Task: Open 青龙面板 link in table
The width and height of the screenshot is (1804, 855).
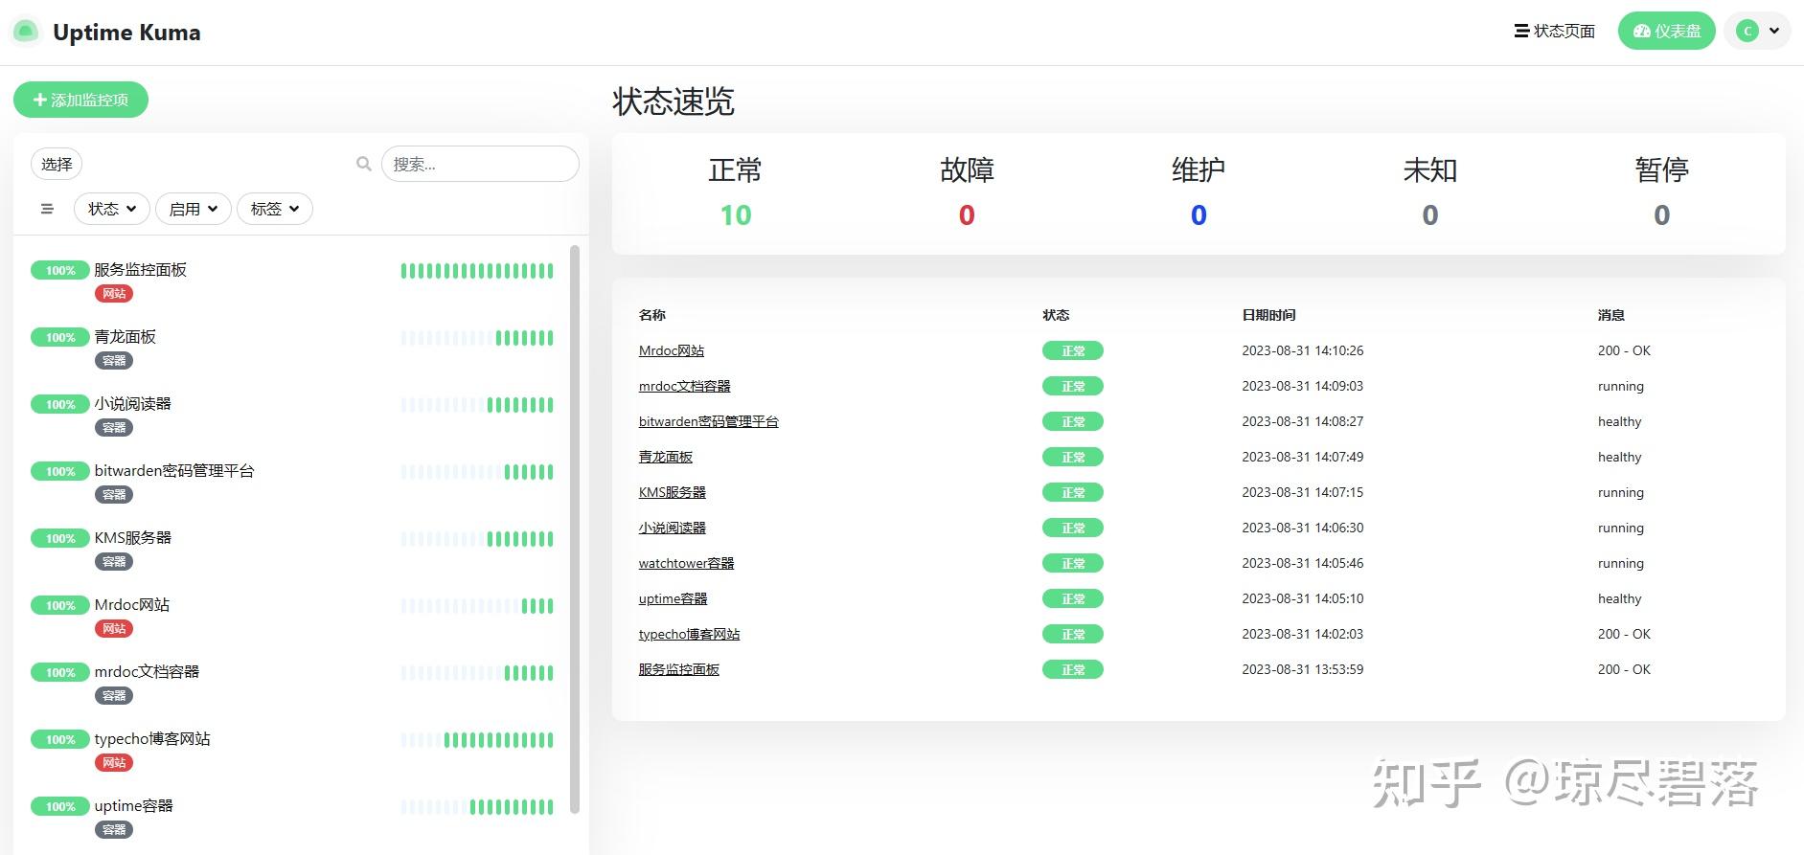Action: click(x=666, y=457)
